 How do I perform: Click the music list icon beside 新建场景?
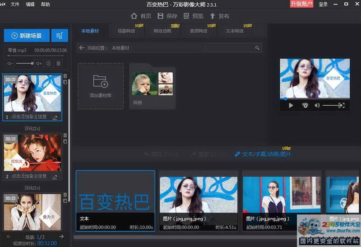coord(60,36)
